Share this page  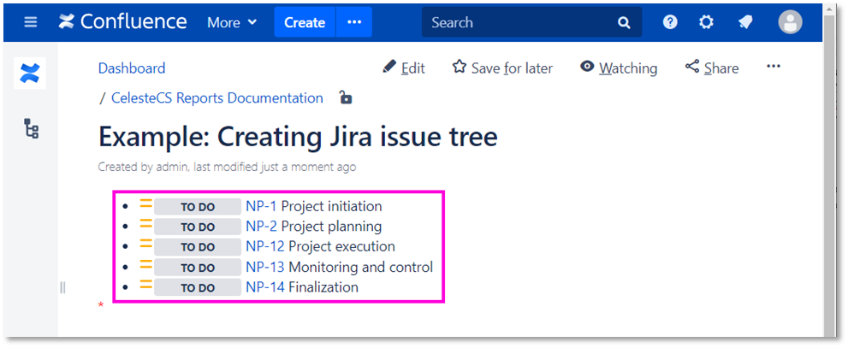[x=712, y=68]
